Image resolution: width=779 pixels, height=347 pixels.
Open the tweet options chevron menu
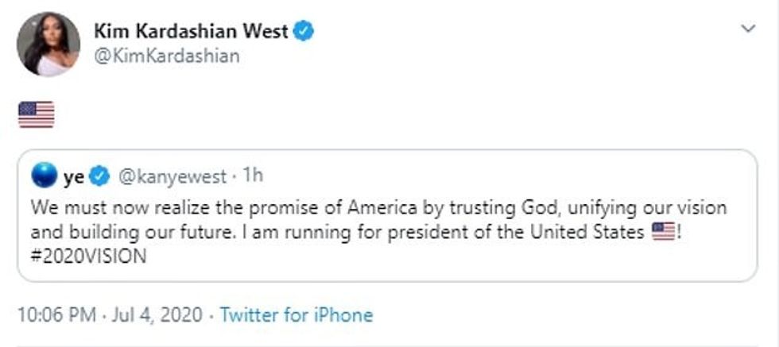click(747, 29)
